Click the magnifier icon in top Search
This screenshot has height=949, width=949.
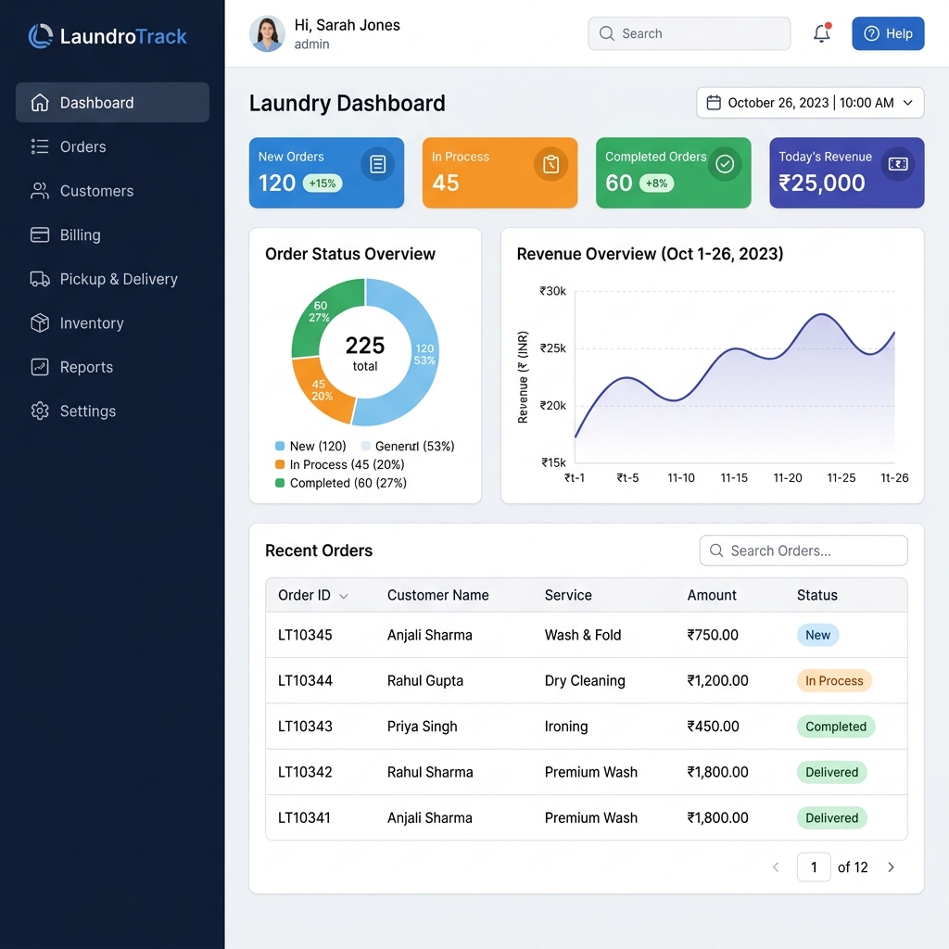(x=606, y=33)
